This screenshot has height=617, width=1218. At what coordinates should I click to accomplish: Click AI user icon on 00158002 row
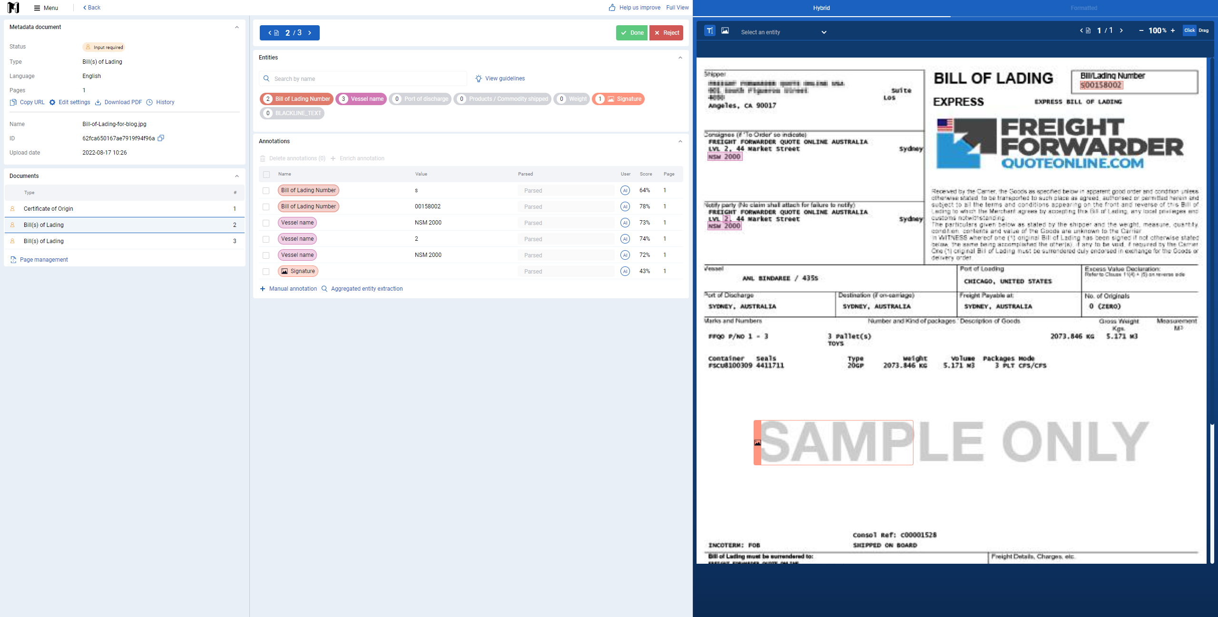point(625,206)
